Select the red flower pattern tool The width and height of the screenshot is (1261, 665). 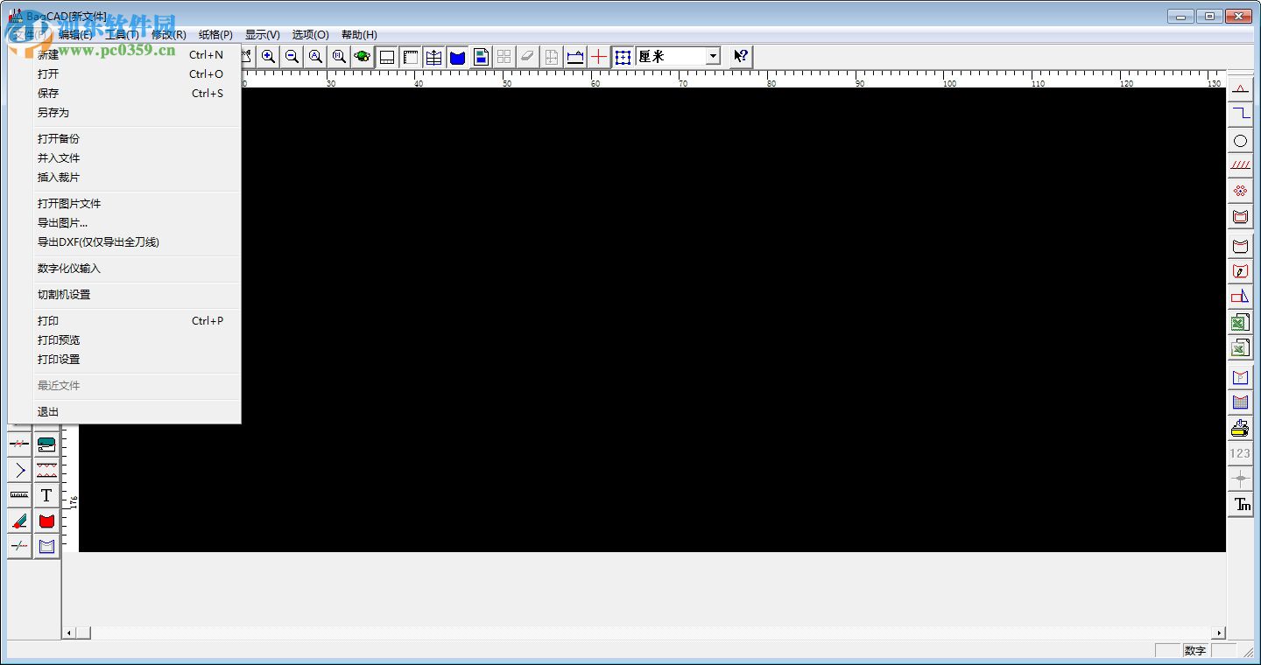coord(1240,191)
